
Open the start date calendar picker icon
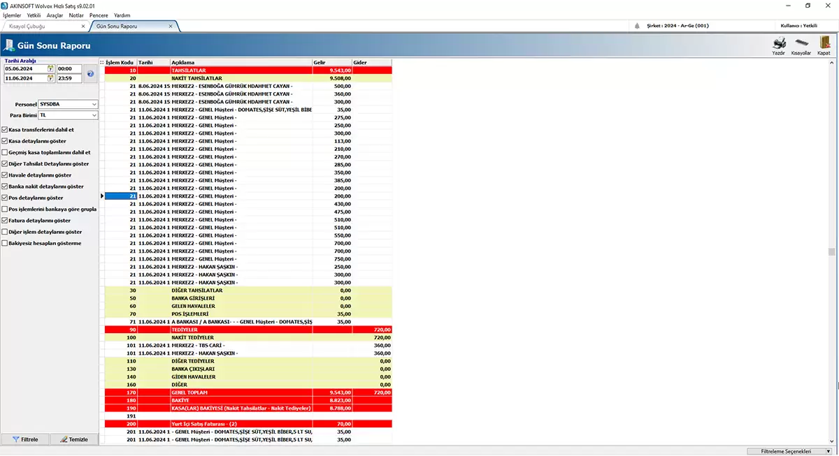(50, 69)
